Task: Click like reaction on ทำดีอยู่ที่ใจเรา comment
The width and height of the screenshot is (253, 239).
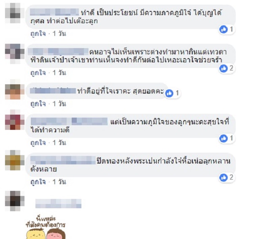Action: click(169, 93)
